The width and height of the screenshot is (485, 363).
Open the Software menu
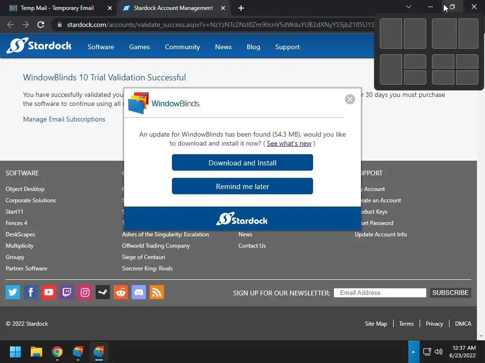coord(101,47)
